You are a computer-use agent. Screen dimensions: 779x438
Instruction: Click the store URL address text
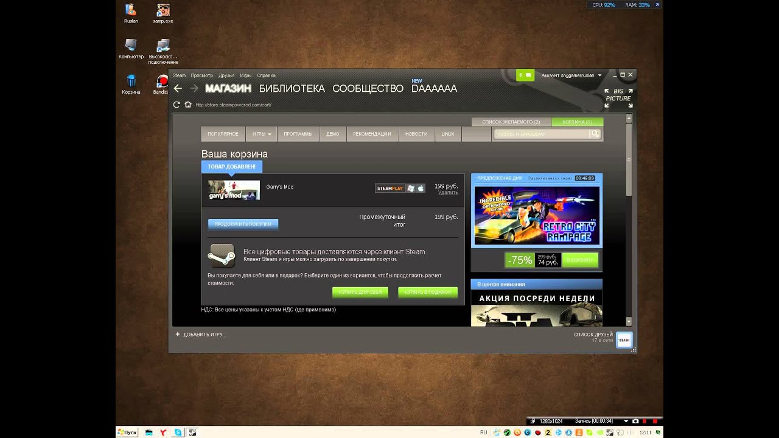coord(233,105)
